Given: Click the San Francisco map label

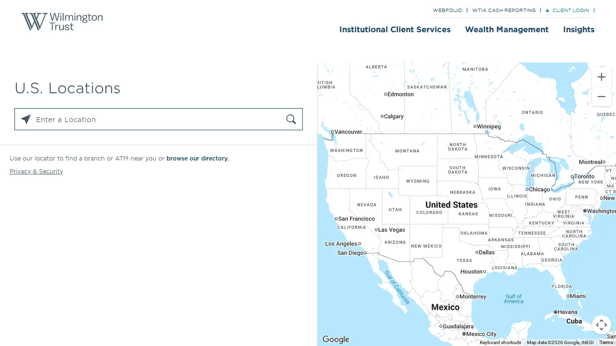Looking at the screenshot, I should [357, 219].
